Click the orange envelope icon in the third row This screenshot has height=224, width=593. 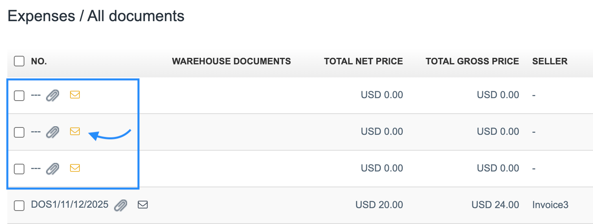[75, 168]
